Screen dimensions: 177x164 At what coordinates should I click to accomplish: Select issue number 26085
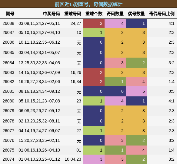tap(8, 52)
